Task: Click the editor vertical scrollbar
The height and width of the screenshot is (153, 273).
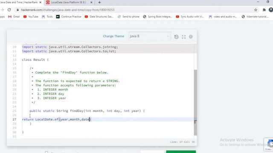Action: point(195,102)
